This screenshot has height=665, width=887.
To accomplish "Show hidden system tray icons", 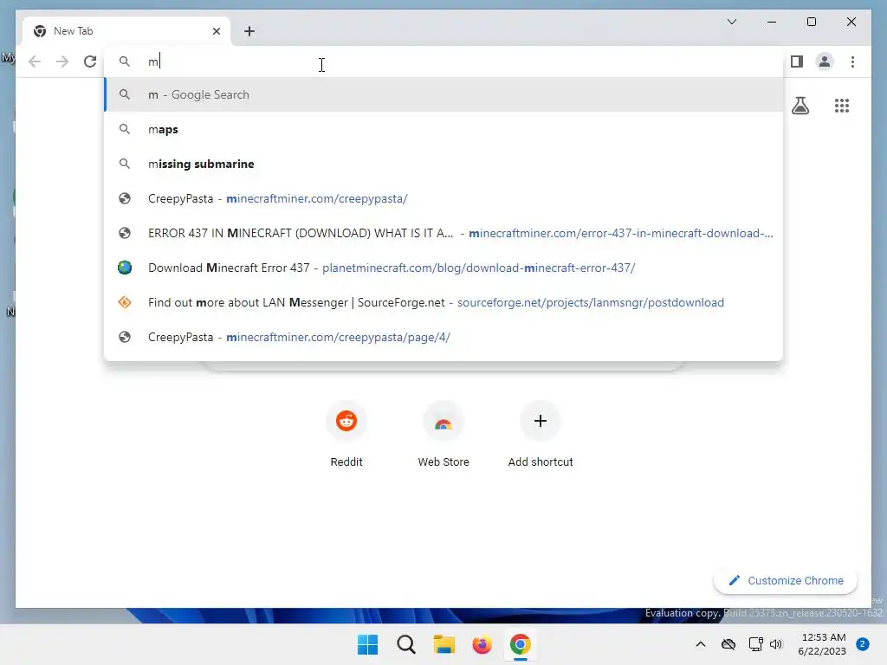I will pos(700,644).
